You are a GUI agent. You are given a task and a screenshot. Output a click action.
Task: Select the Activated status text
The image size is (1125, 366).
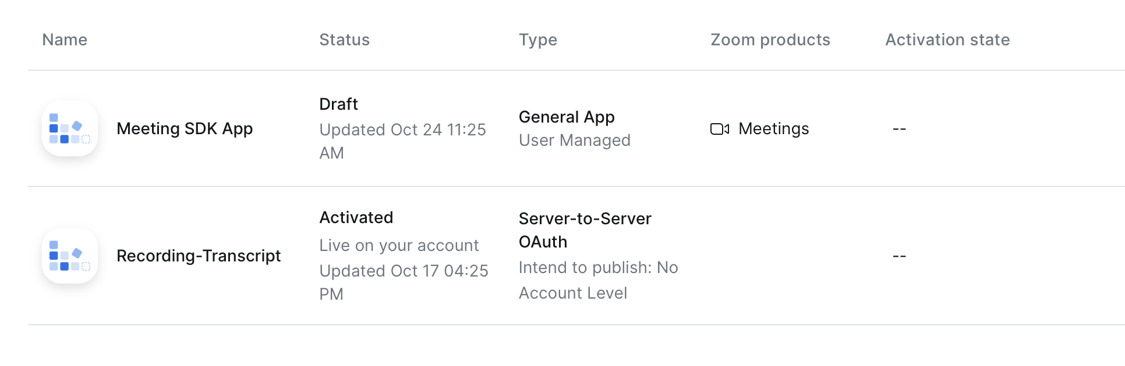click(x=356, y=217)
